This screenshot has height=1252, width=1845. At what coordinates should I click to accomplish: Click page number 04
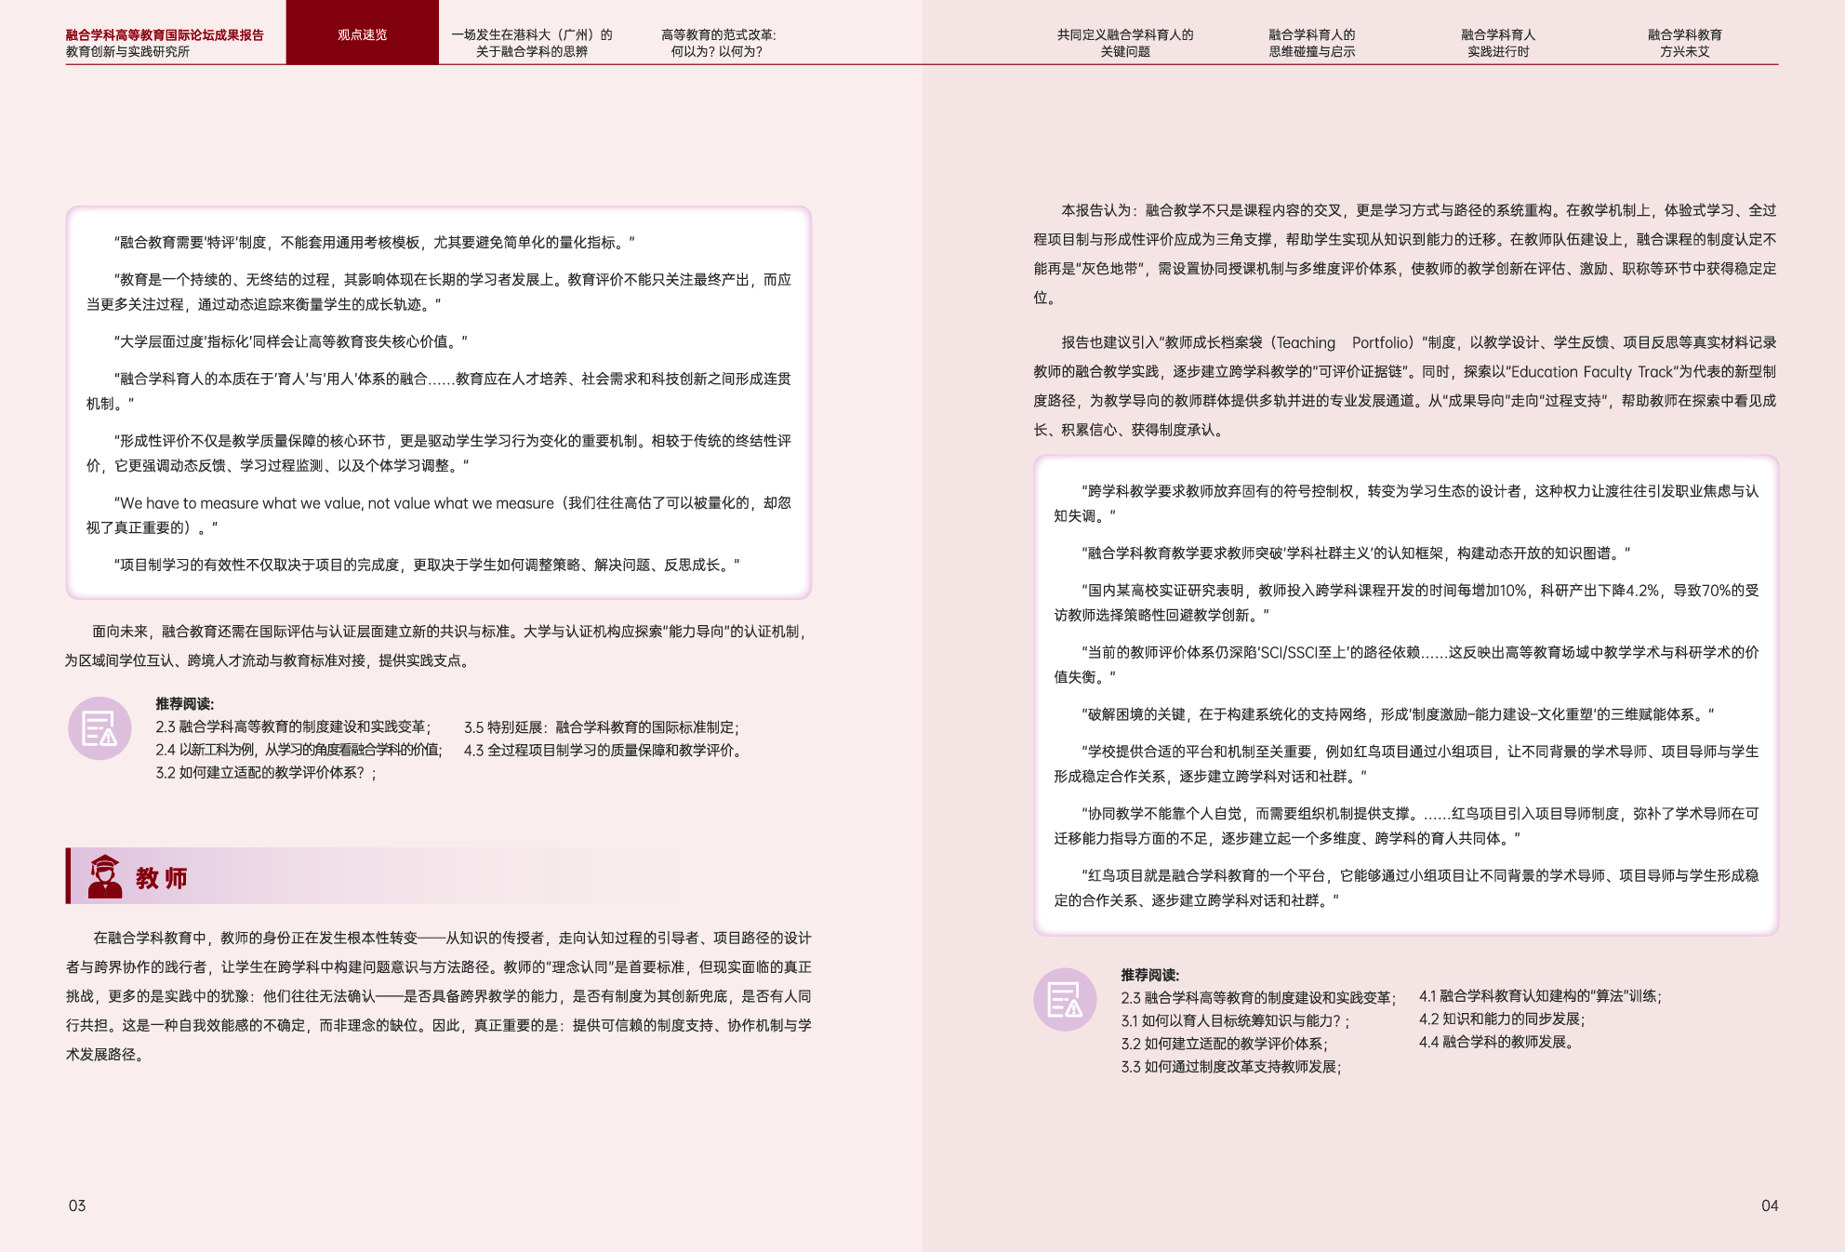pyautogui.click(x=1770, y=1205)
